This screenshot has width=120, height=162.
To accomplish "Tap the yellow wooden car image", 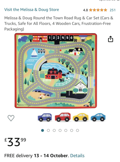I will click(x=81, y=117).
